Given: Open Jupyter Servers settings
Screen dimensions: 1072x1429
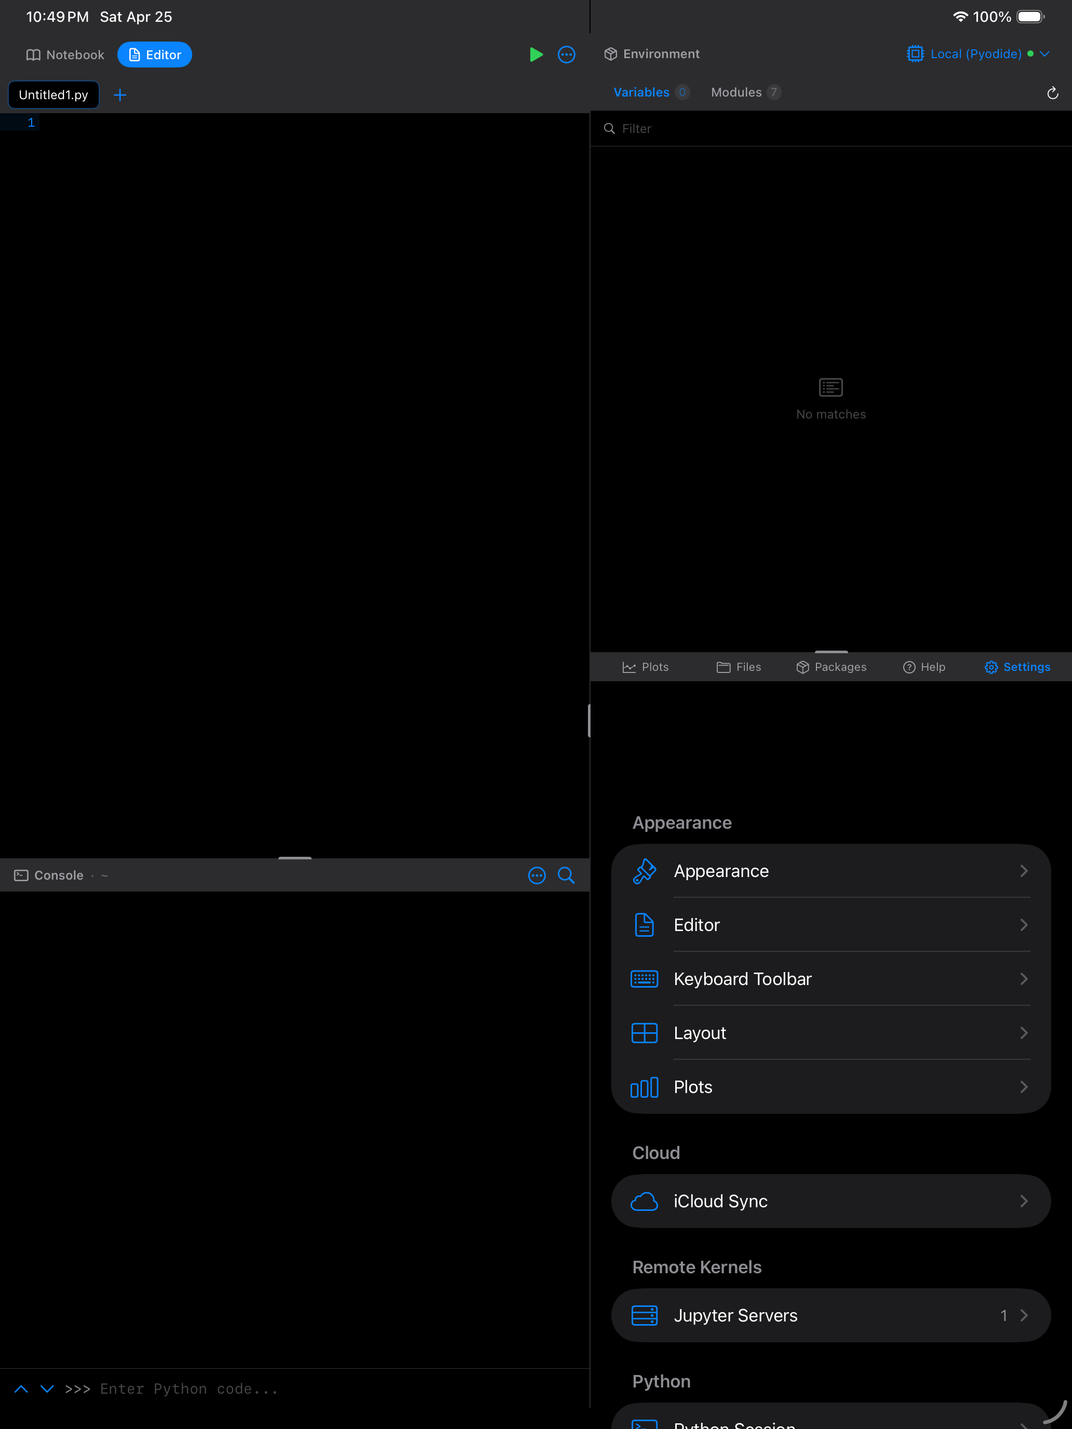Looking at the screenshot, I should click(x=831, y=1315).
